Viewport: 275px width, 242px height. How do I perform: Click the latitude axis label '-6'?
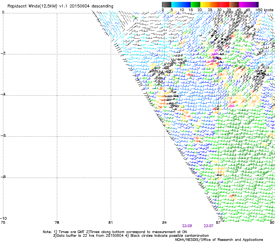point(3,136)
